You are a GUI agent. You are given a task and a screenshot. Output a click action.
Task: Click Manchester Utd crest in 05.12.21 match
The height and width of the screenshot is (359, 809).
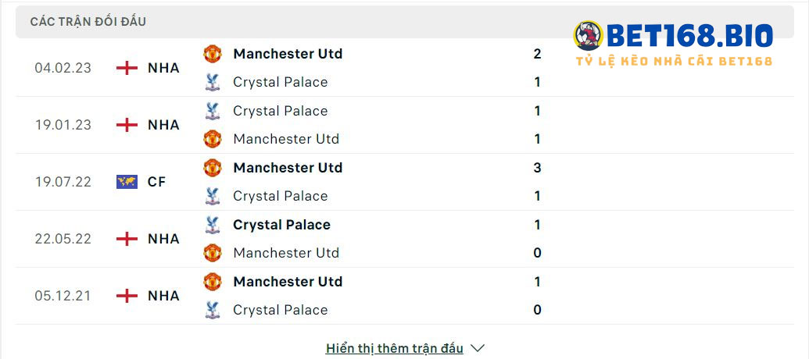212,282
